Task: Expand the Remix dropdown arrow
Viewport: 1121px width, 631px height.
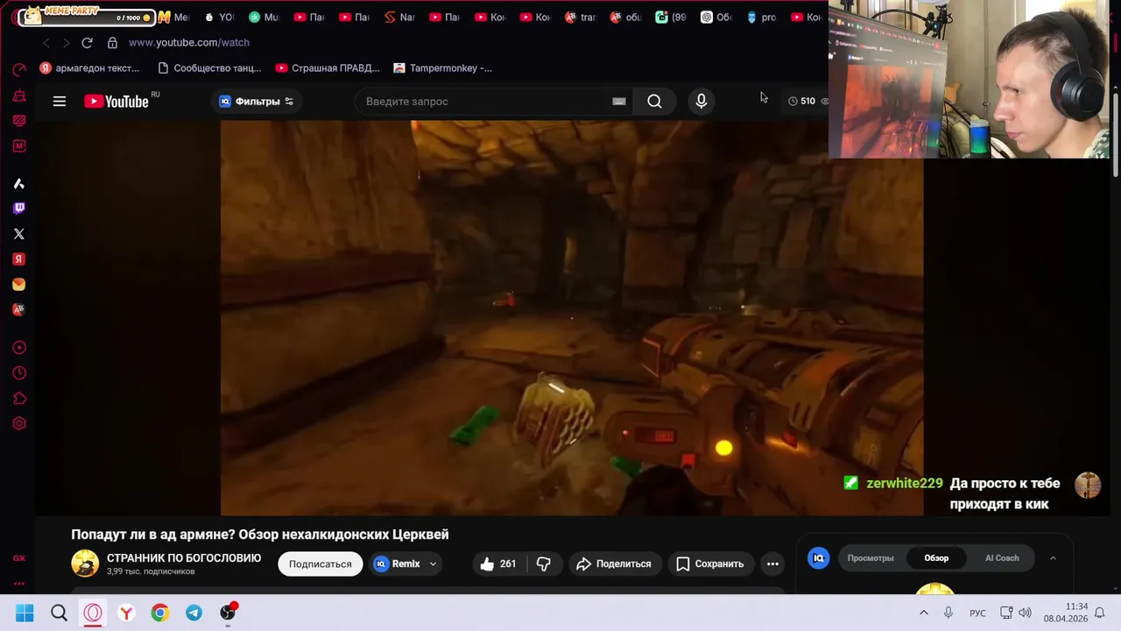Action: 433,564
